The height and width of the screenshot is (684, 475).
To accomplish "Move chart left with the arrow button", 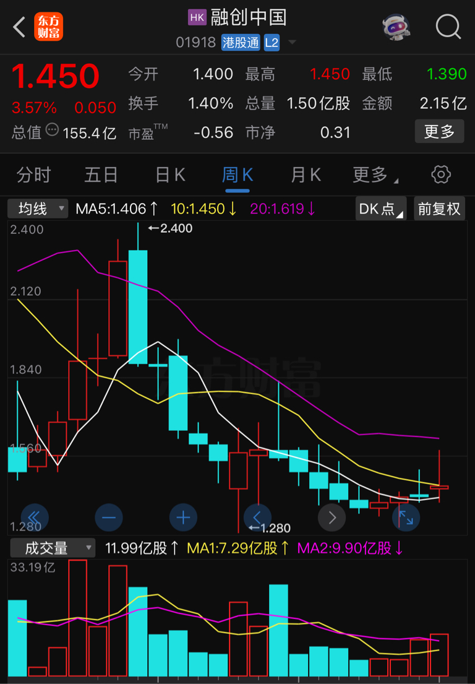I will click(x=257, y=517).
